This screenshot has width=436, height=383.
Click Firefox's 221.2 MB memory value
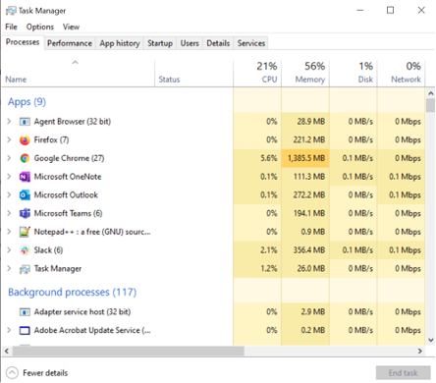pos(309,139)
